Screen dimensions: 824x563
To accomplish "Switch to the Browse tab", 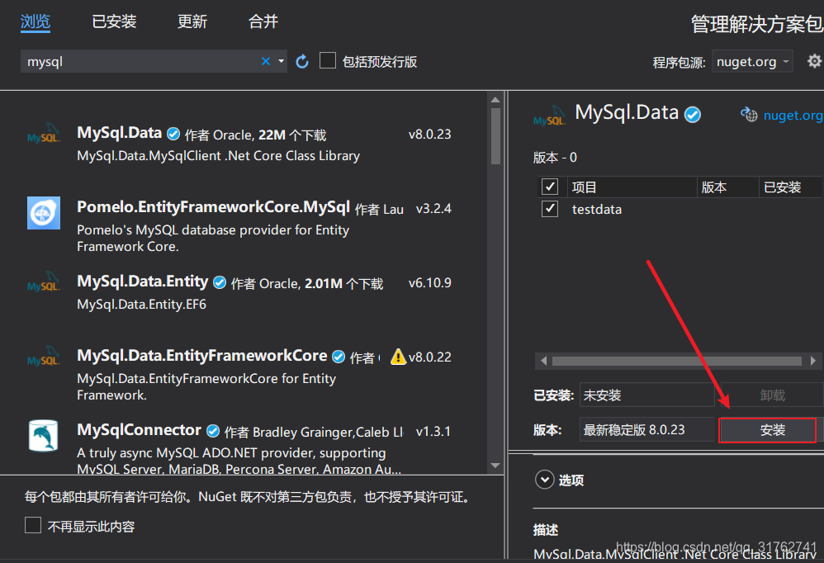I will point(36,21).
